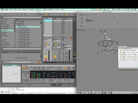
Task: Click the Osc1 Octave knob in Analog
Action: 35,69
